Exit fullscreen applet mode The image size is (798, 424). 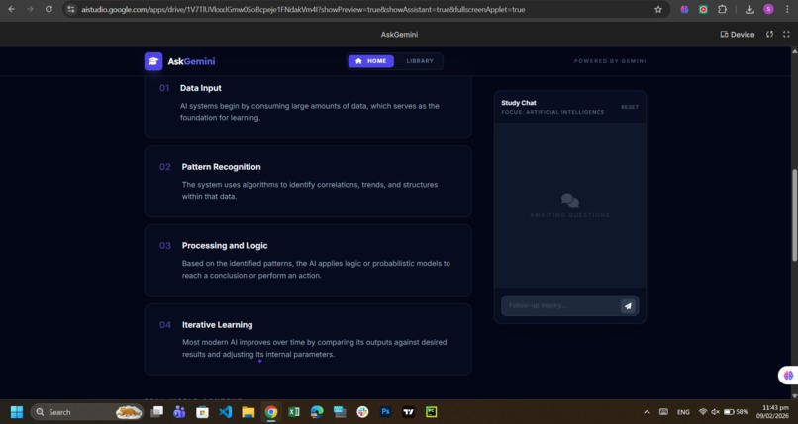click(786, 34)
